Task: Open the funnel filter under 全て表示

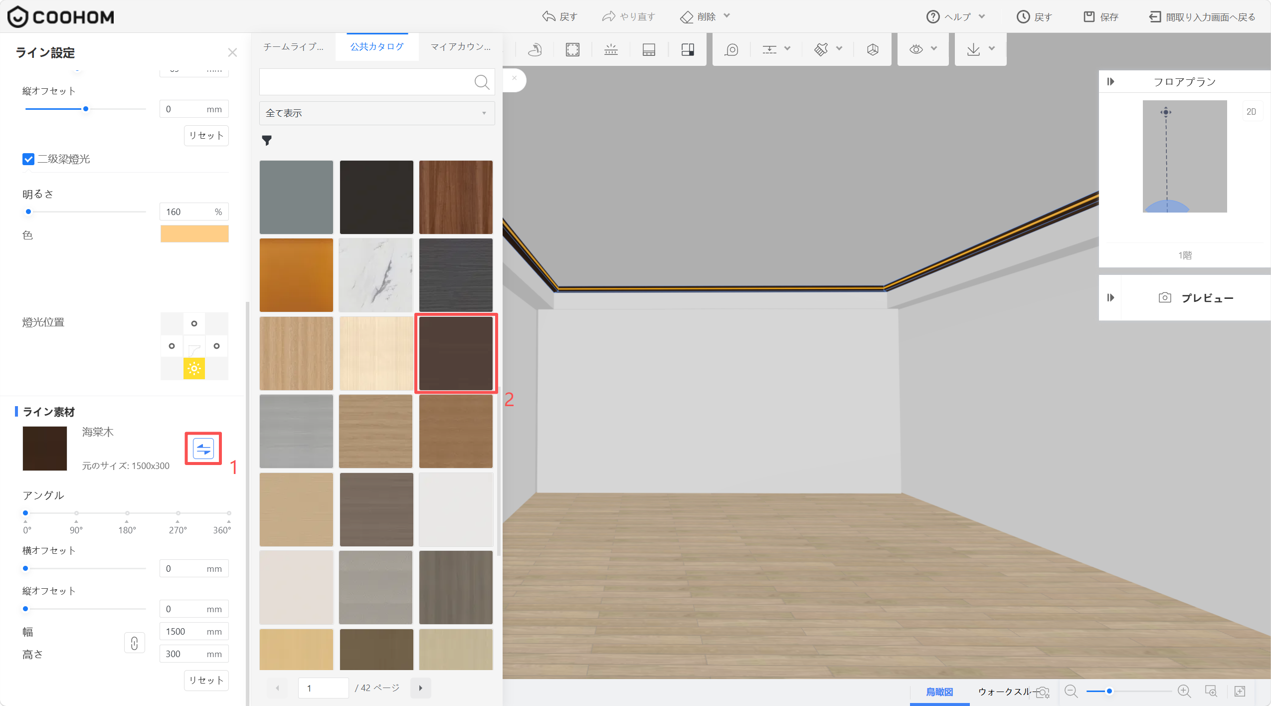Action: [267, 140]
